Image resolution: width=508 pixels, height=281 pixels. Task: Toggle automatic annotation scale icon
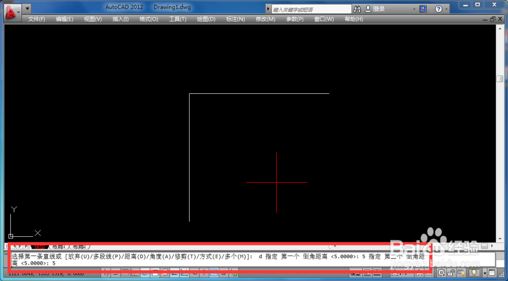tap(428, 273)
